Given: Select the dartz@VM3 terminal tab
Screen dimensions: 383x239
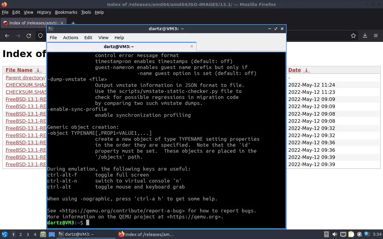Looking at the screenshot, I should click(121, 47).
